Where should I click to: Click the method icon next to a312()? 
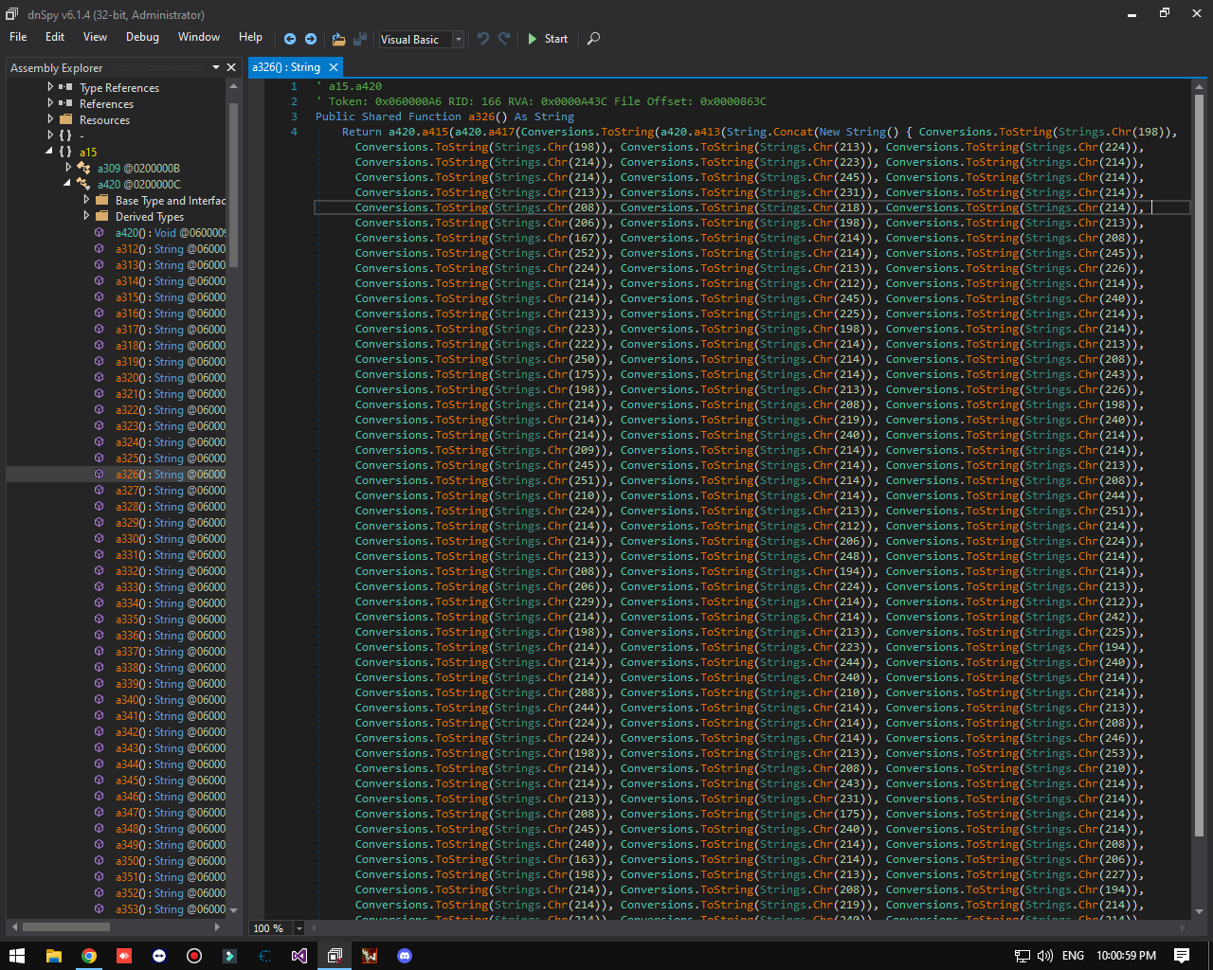99,248
